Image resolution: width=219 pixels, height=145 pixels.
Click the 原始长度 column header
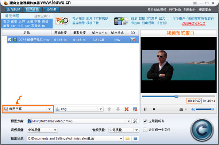point(61,33)
